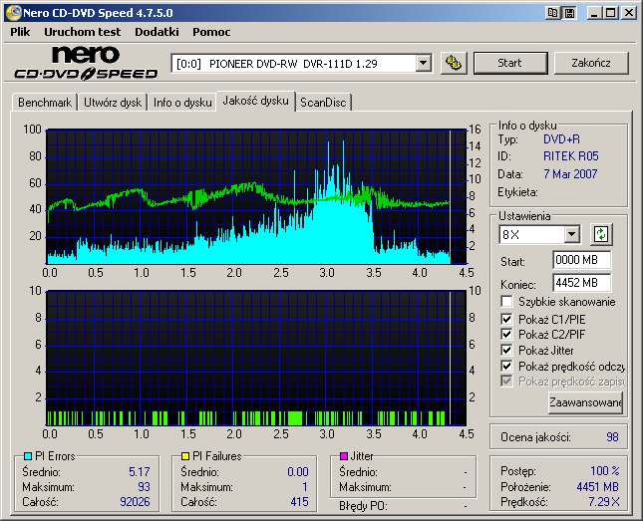The height and width of the screenshot is (521, 643).
Task: Toggle Pokaż prędkość odczytu checkbox
Action: [x=506, y=366]
